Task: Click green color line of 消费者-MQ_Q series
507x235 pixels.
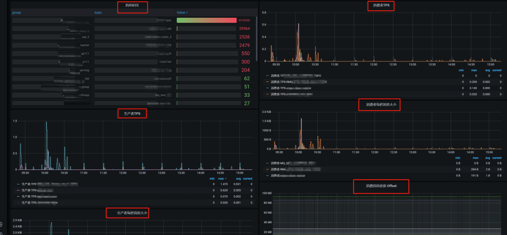Action: [268, 163]
